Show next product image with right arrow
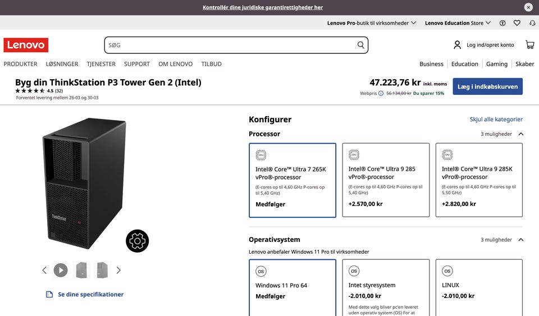The image size is (539, 316). (x=118, y=271)
